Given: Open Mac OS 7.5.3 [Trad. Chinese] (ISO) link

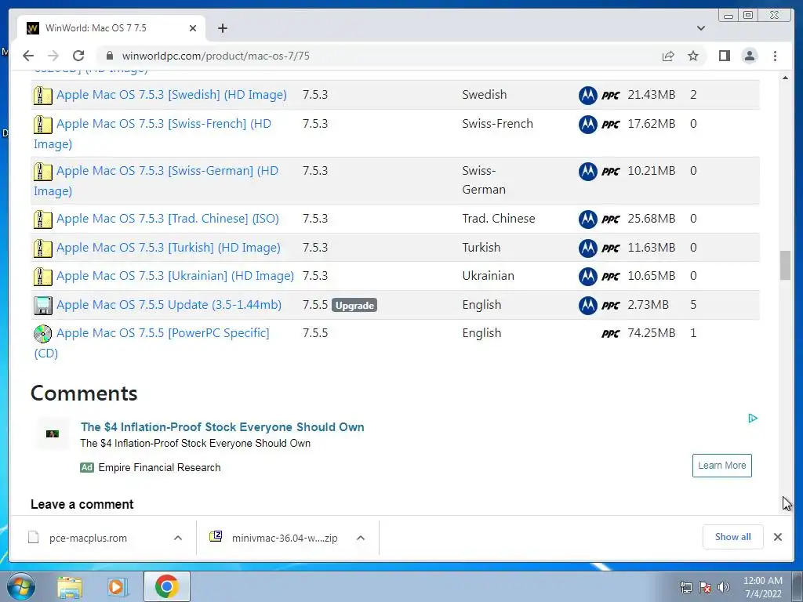Looking at the screenshot, I should pos(168,219).
